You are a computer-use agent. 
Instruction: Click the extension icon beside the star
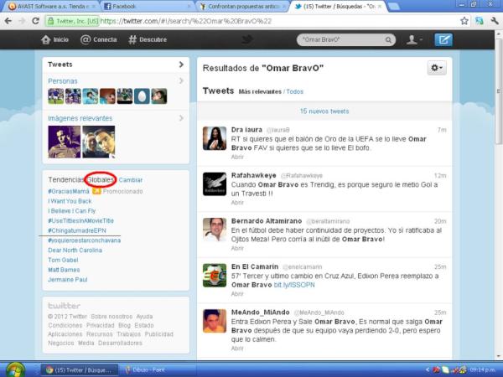point(480,21)
